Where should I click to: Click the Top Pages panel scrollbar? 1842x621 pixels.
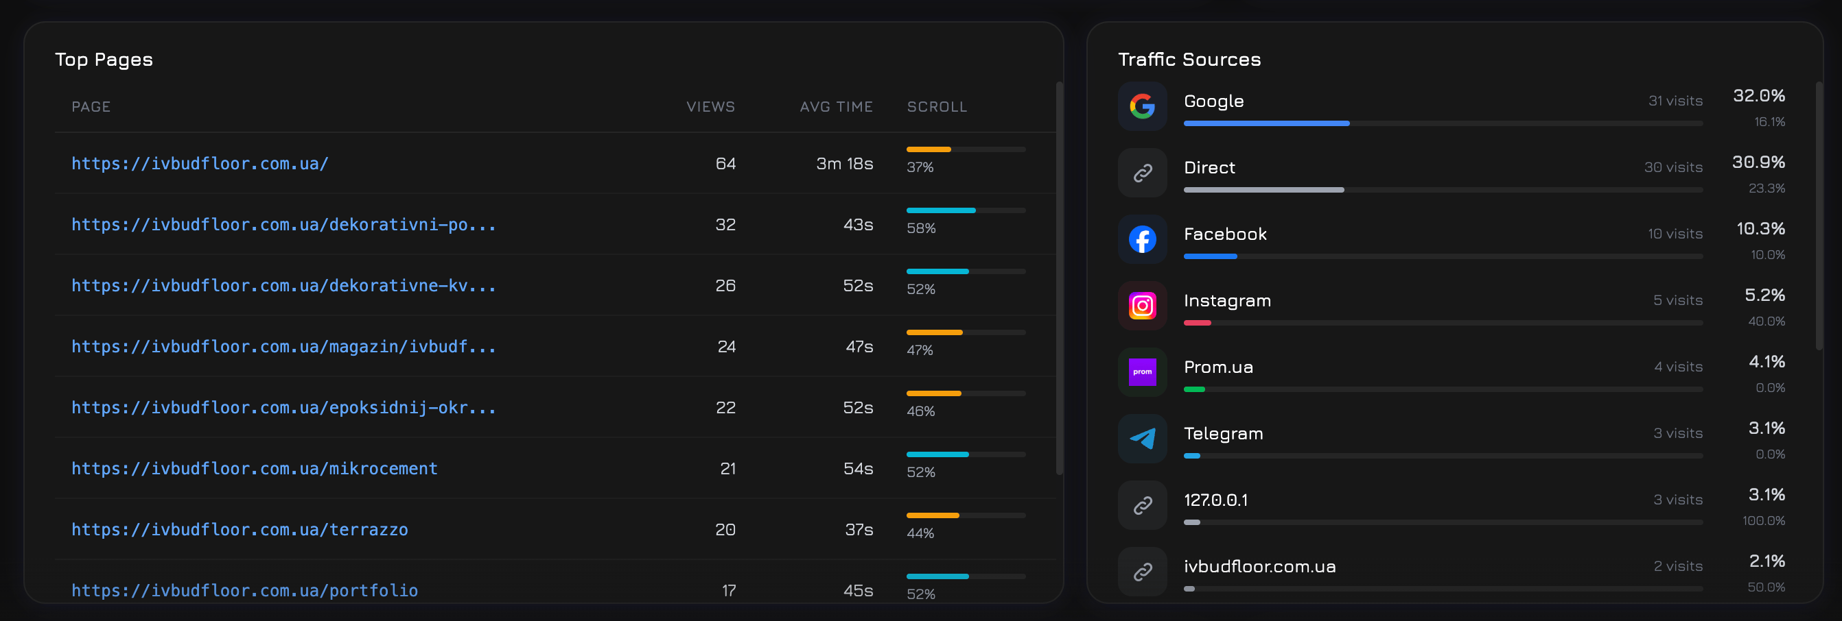click(1059, 278)
